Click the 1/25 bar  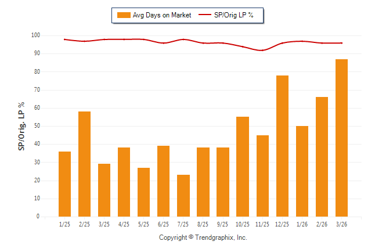pyautogui.click(x=64, y=183)
